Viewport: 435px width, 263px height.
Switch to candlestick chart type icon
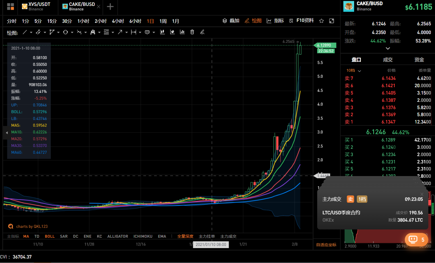coord(162,32)
